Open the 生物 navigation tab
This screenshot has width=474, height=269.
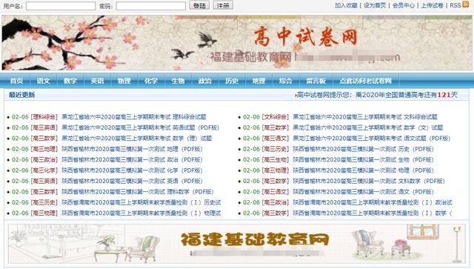178,81
